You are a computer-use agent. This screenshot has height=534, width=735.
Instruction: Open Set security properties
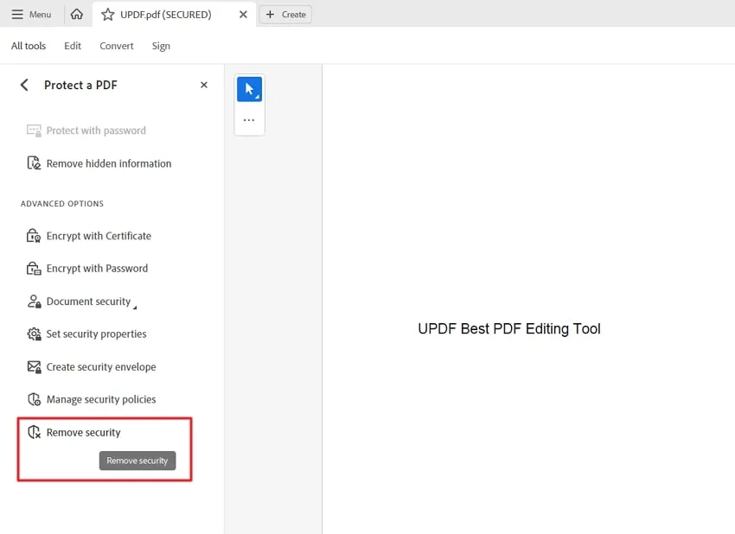click(x=95, y=334)
